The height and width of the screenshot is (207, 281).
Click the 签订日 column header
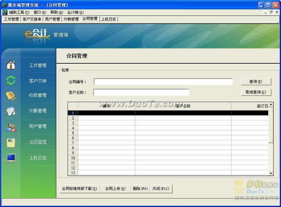pos(250,106)
